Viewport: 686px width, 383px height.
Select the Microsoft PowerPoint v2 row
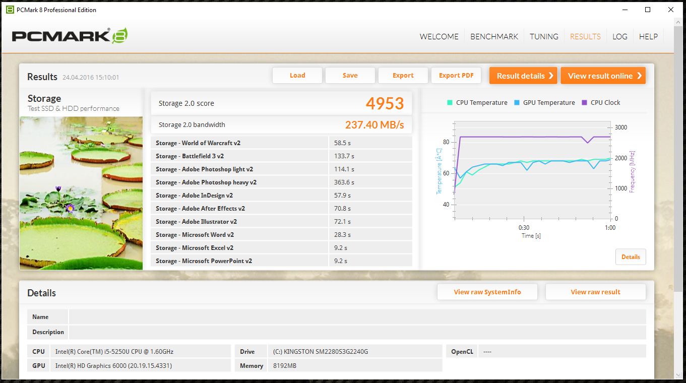[281, 261]
